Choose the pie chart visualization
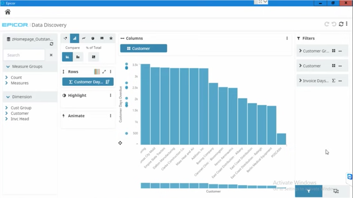This screenshot has width=353, height=198. (x=93, y=38)
